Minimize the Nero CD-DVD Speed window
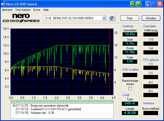The image size is (164, 121). click(148, 4)
